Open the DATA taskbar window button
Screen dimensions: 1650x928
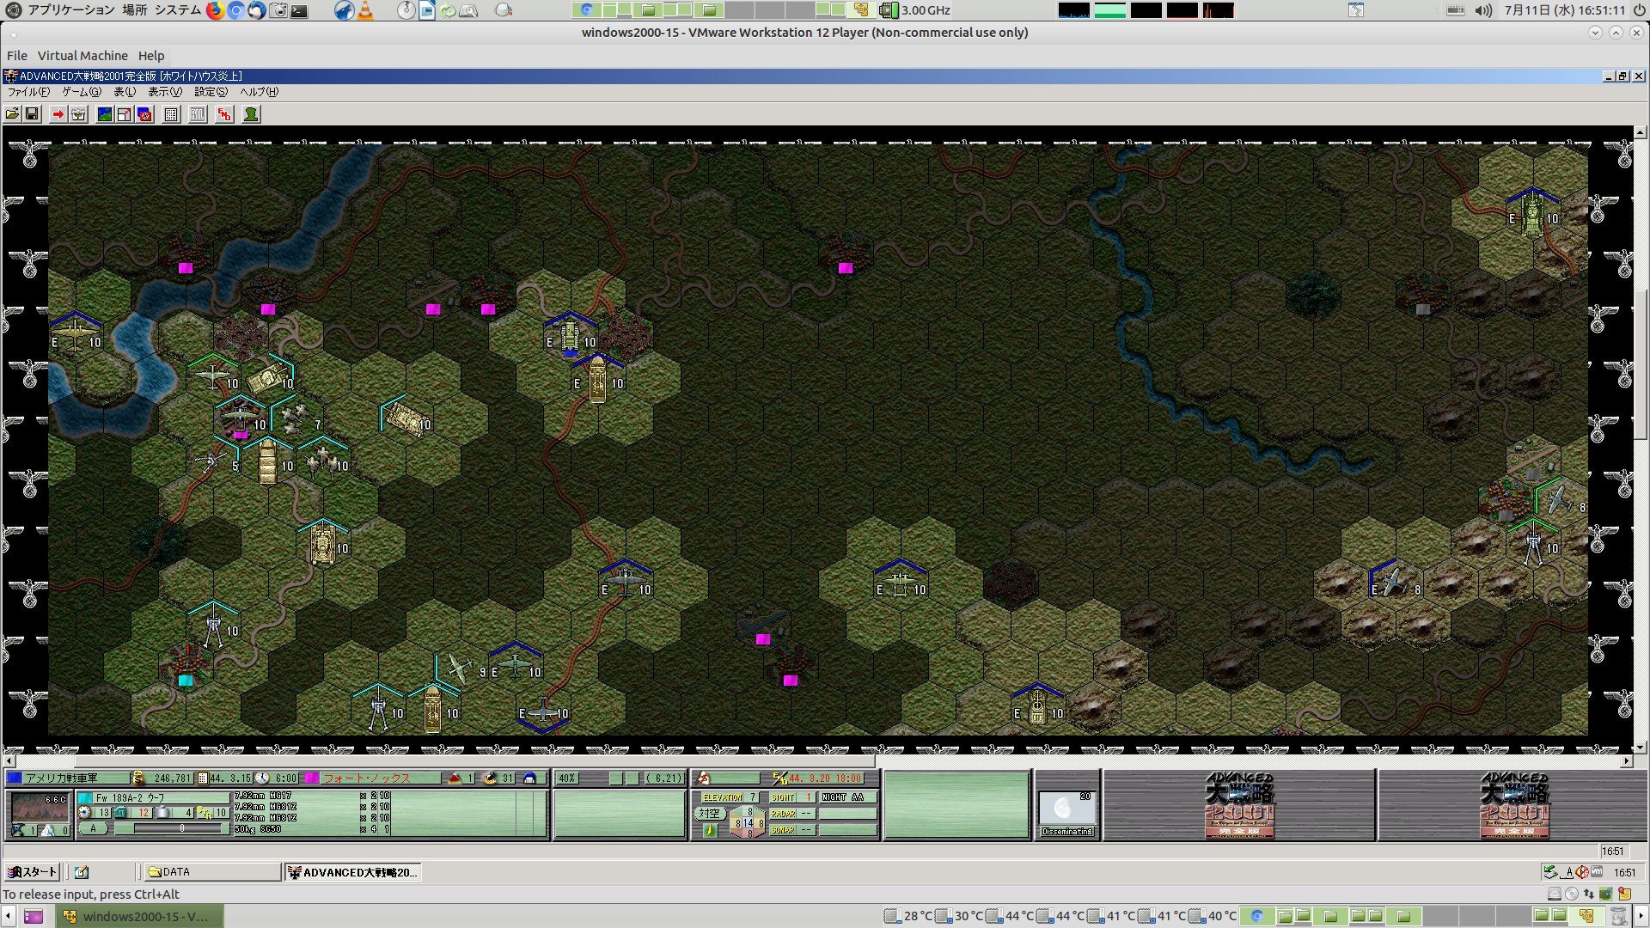(x=211, y=872)
